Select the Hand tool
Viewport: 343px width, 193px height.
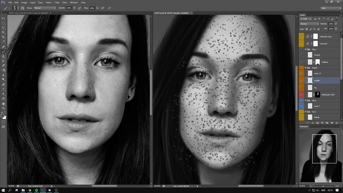pyautogui.click(x=3, y=103)
